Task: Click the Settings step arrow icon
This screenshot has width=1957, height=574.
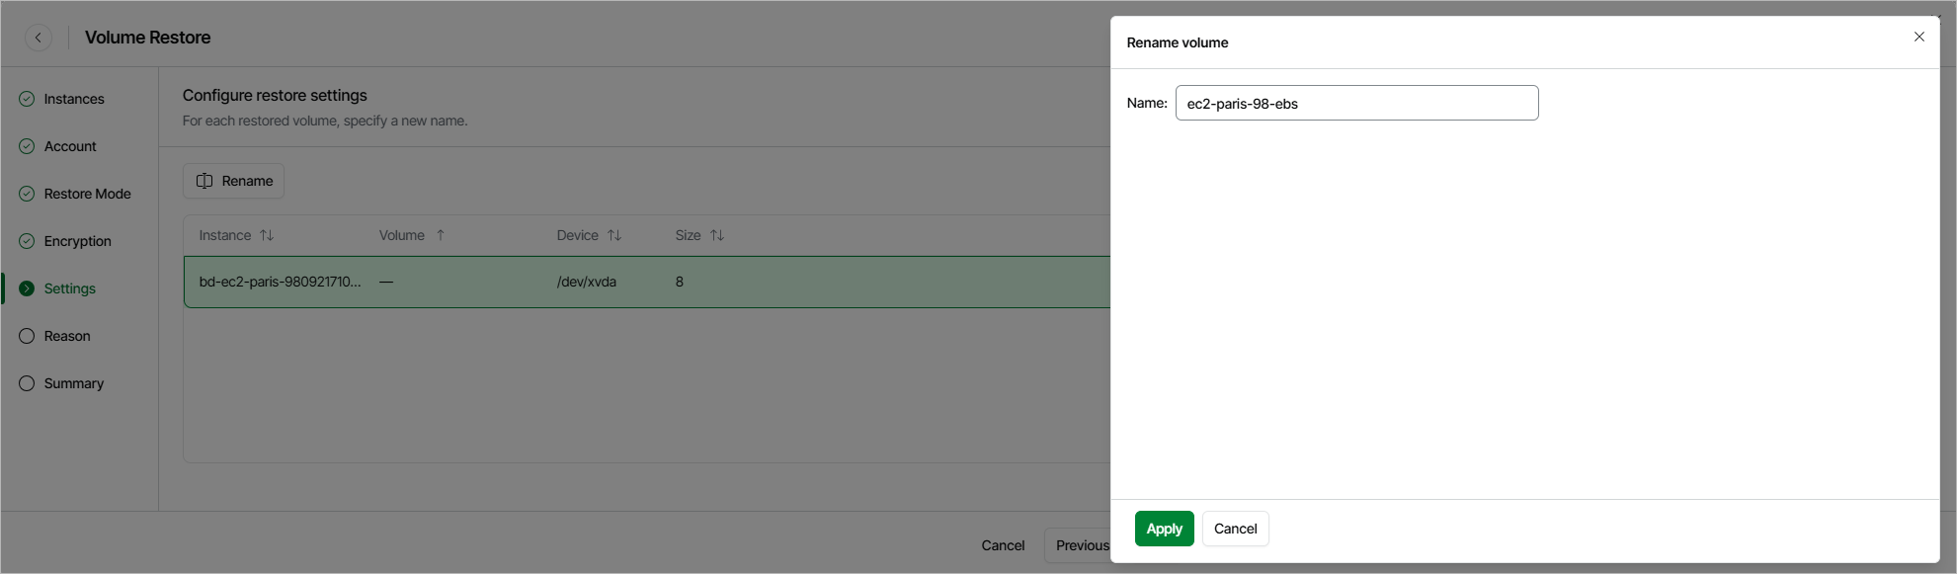Action: pos(27,288)
